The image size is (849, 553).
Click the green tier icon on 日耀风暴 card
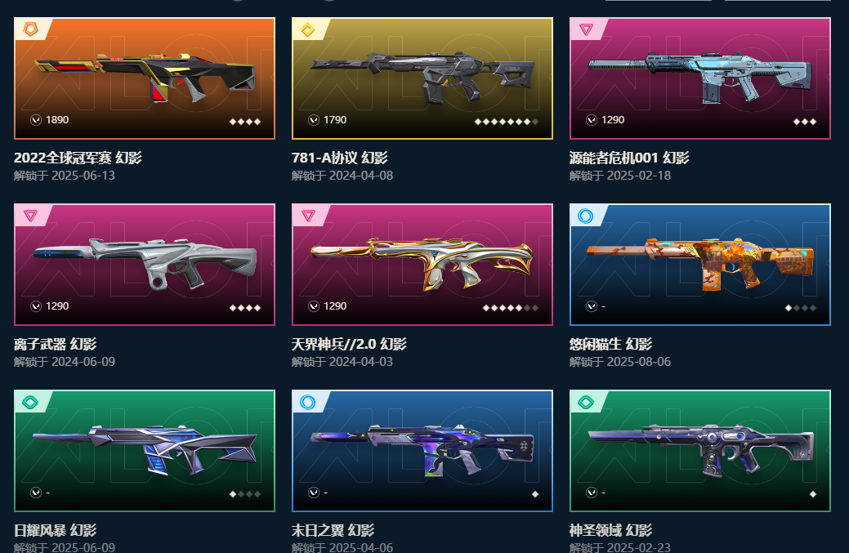coord(30,402)
